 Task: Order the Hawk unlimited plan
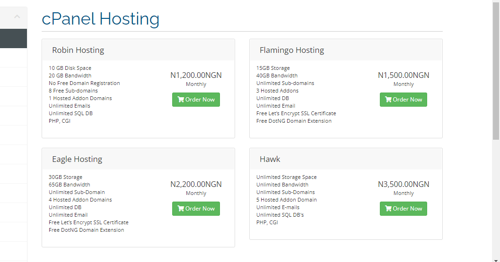pyautogui.click(x=404, y=209)
